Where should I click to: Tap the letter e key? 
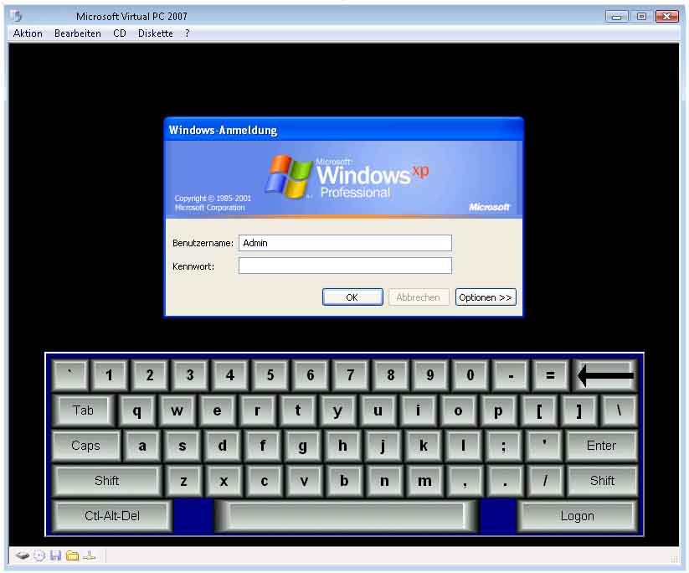(217, 410)
